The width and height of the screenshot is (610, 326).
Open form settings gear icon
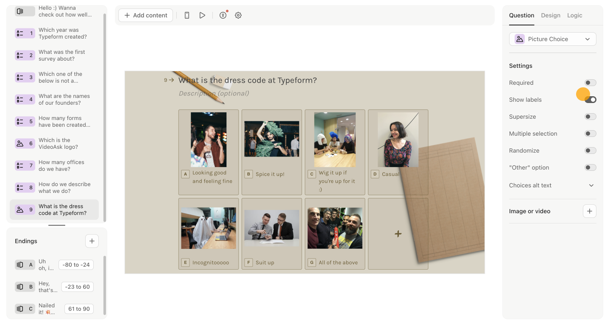238,15
